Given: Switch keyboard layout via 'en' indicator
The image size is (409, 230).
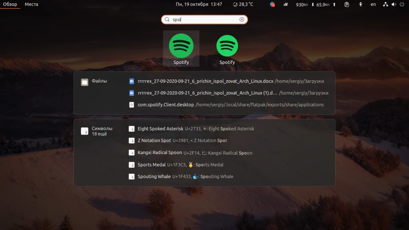Looking at the screenshot, I should [x=373, y=4].
